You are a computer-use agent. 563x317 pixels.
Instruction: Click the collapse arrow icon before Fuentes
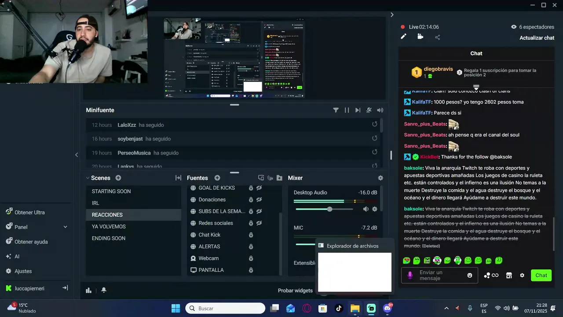(178, 178)
